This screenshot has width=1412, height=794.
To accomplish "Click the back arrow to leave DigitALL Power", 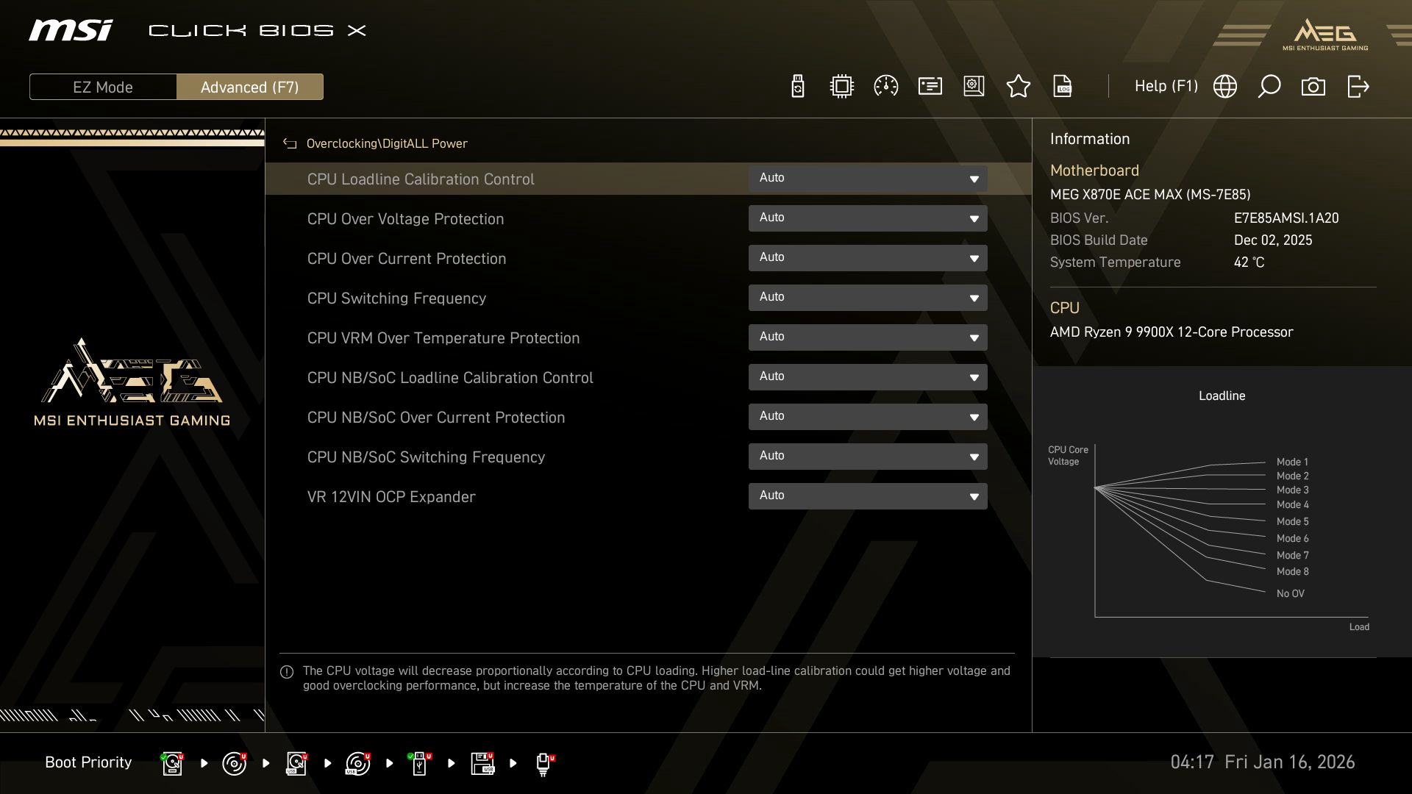I will 290,143.
